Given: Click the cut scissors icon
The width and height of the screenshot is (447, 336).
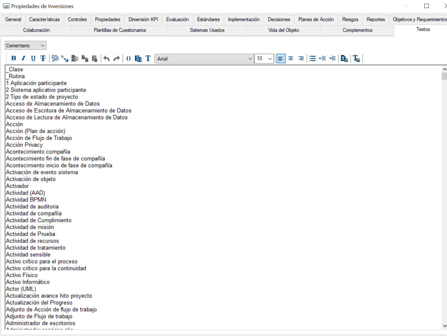Looking at the screenshot, I should 75,58.
